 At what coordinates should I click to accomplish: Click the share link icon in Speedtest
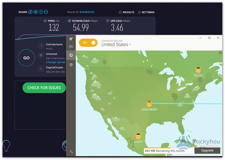pos(30,12)
